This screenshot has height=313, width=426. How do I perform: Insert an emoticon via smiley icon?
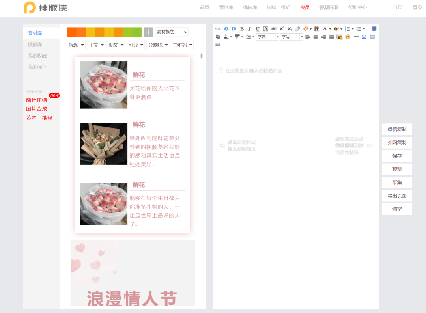(348, 37)
